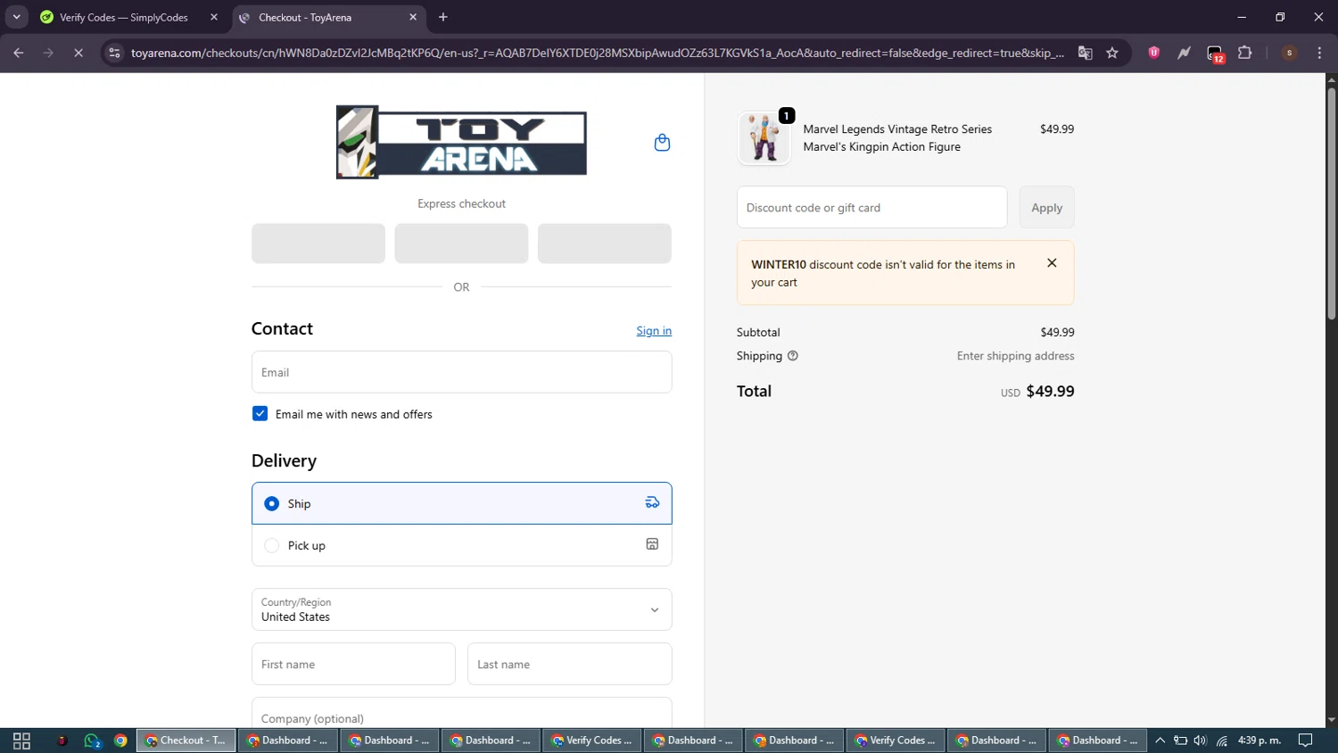Click the ToyArena logo
This screenshot has width=1338, height=753.
pos(461,143)
